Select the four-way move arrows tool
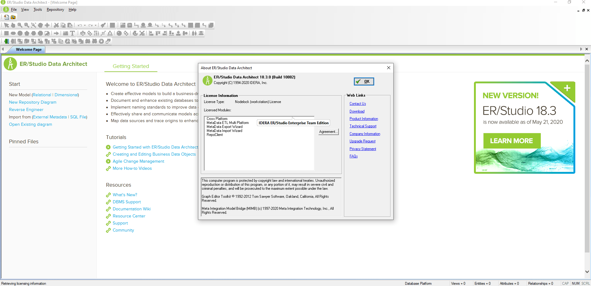The image size is (591, 286). tap(47, 25)
